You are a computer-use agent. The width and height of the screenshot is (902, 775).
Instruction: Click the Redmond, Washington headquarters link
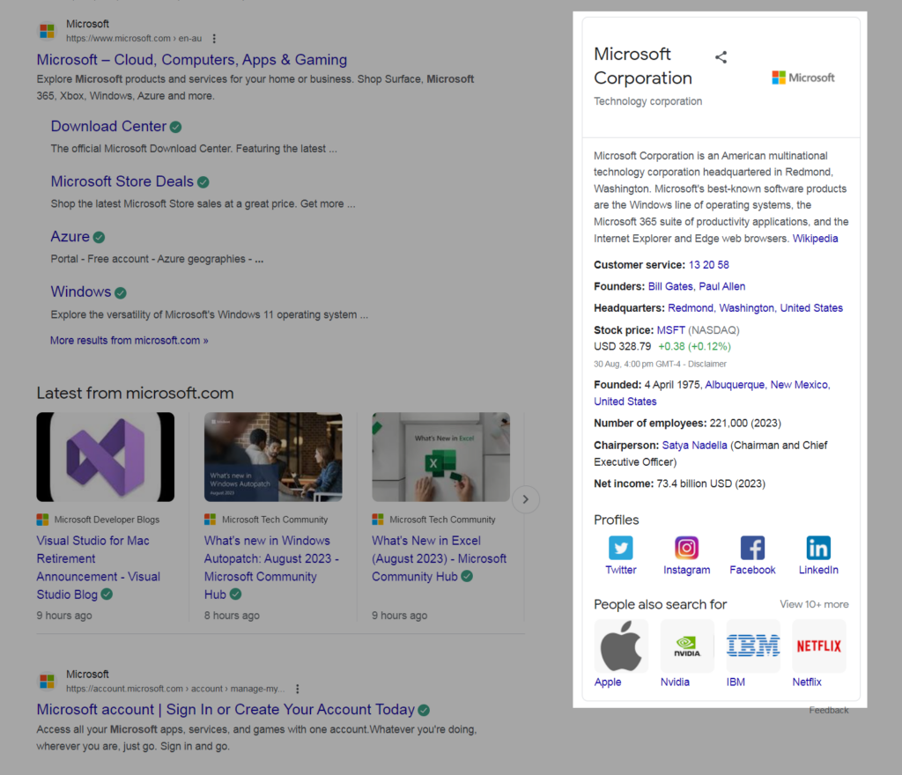point(755,308)
